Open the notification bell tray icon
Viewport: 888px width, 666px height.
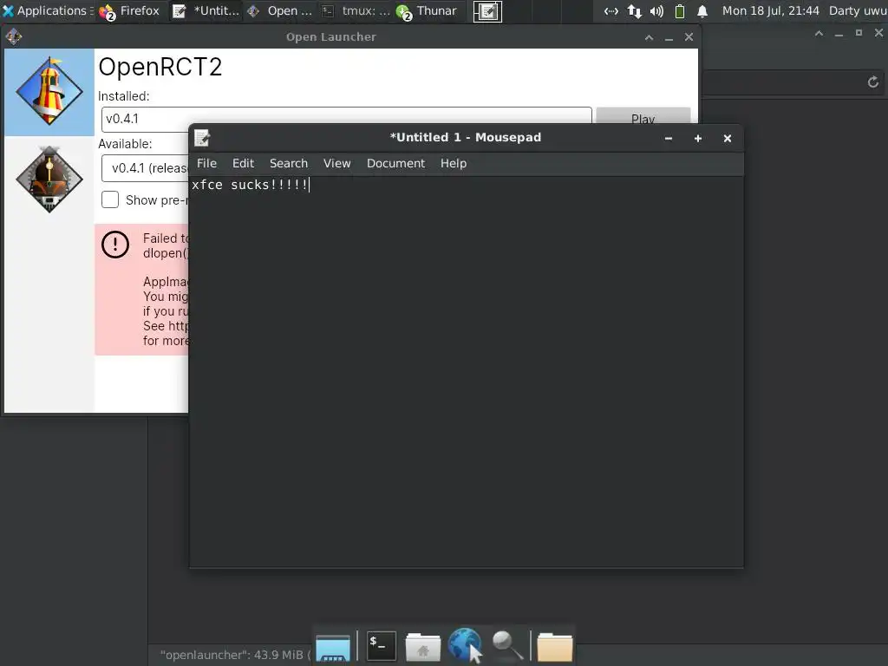click(702, 10)
